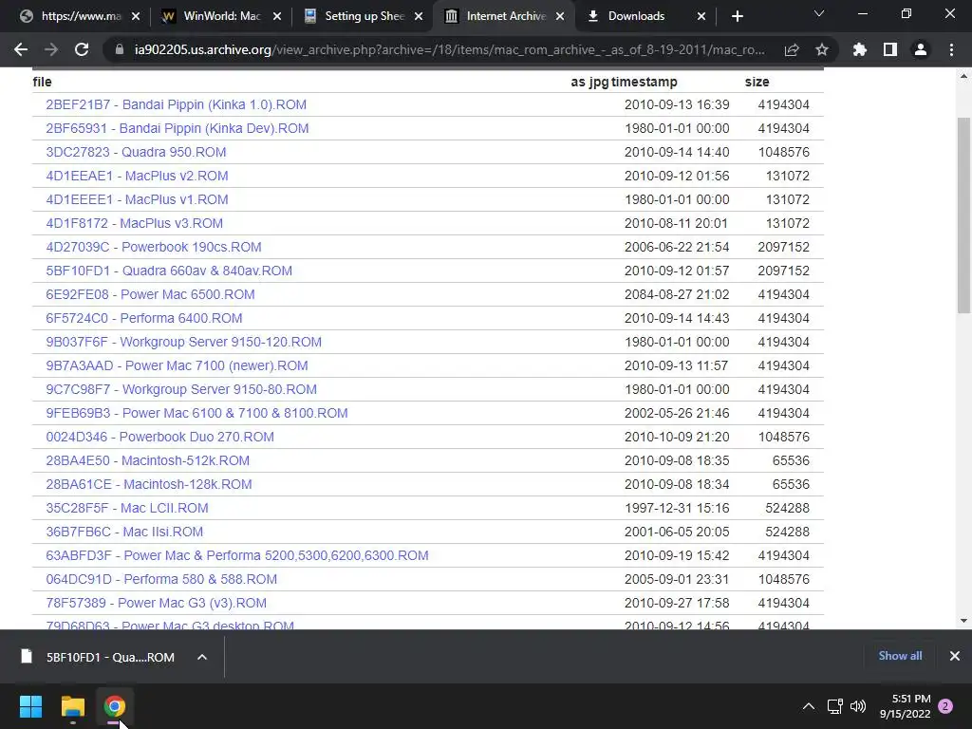
Task: Open the clock showing 5:51 PM
Action: coord(905,706)
